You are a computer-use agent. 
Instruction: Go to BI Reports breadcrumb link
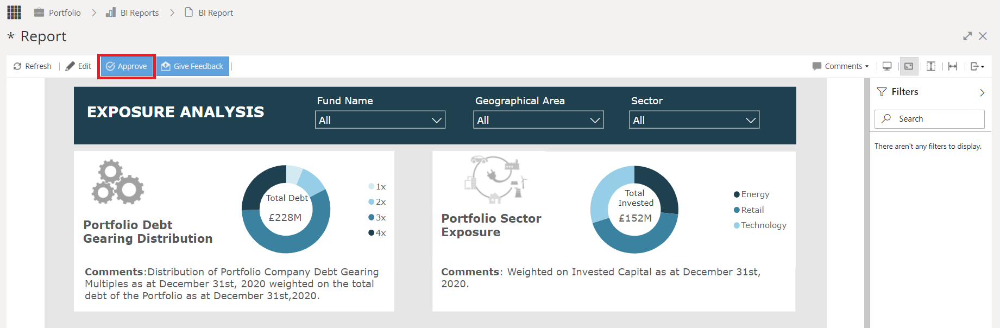click(x=140, y=12)
